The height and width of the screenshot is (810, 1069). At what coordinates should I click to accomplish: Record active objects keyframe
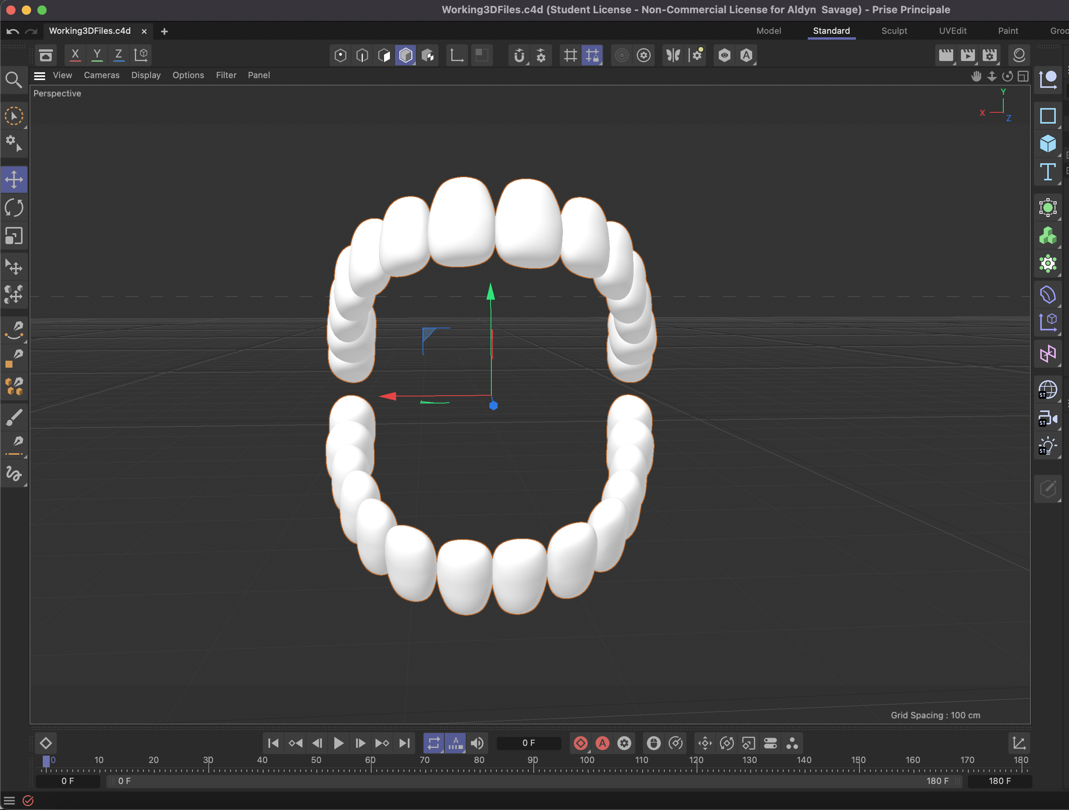pos(580,743)
